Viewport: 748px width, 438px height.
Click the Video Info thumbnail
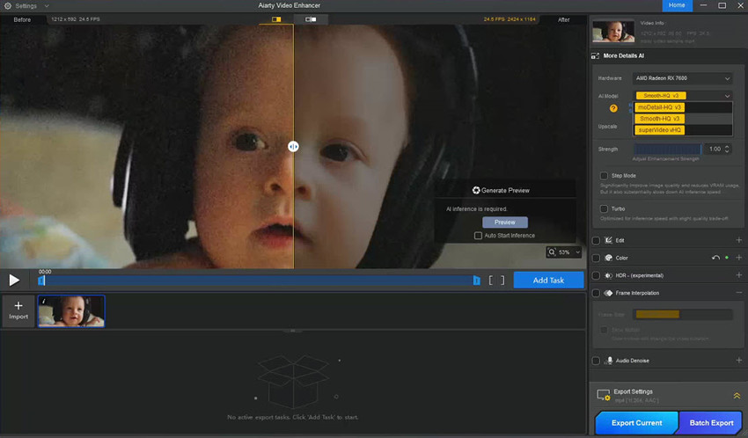(613, 32)
